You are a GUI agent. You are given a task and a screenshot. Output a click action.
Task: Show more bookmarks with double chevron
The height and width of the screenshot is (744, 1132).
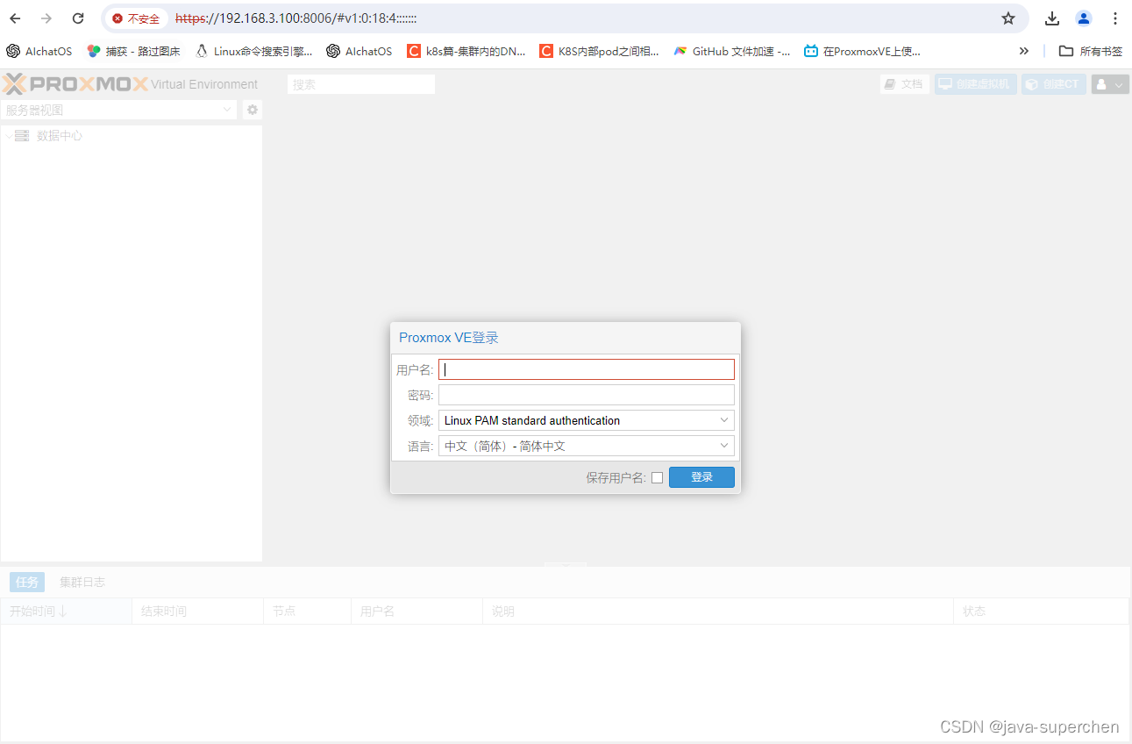(x=1023, y=51)
